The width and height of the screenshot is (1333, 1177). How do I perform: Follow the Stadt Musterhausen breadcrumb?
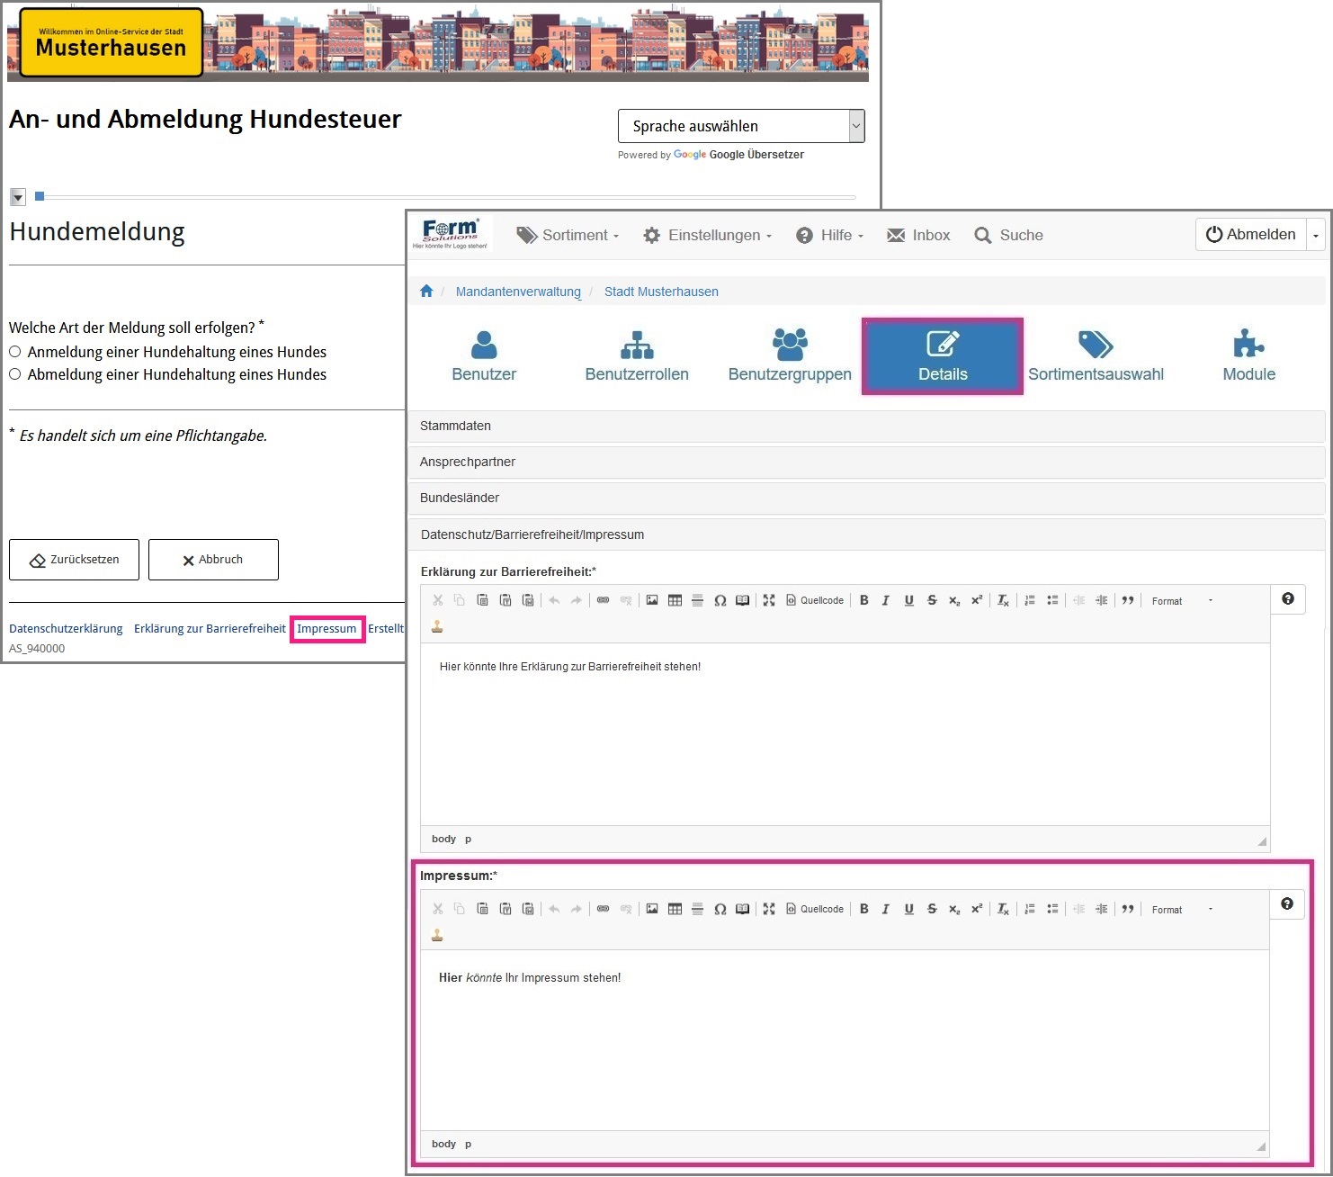661,292
